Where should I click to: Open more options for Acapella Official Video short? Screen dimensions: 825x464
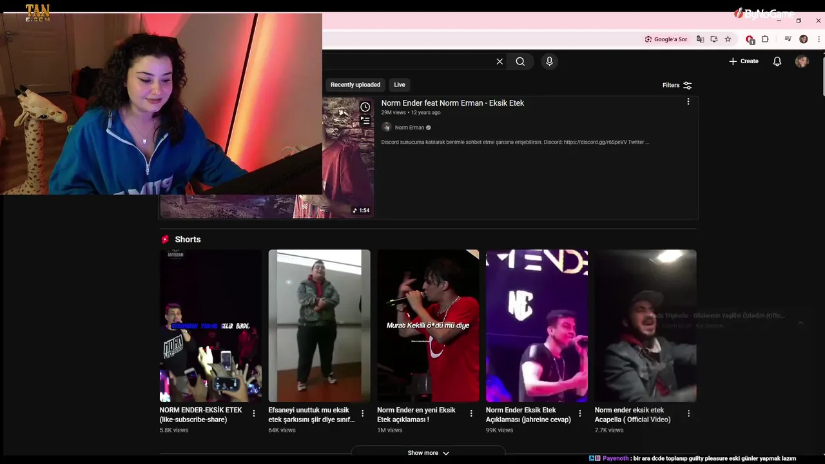pyautogui.click(x=688, y=414)
